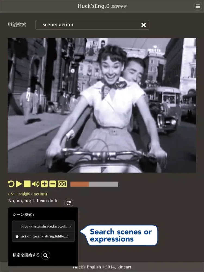This screenshot has height=272, width=204.
Task: Click the 'scene: action' search input
Action: 92,25
